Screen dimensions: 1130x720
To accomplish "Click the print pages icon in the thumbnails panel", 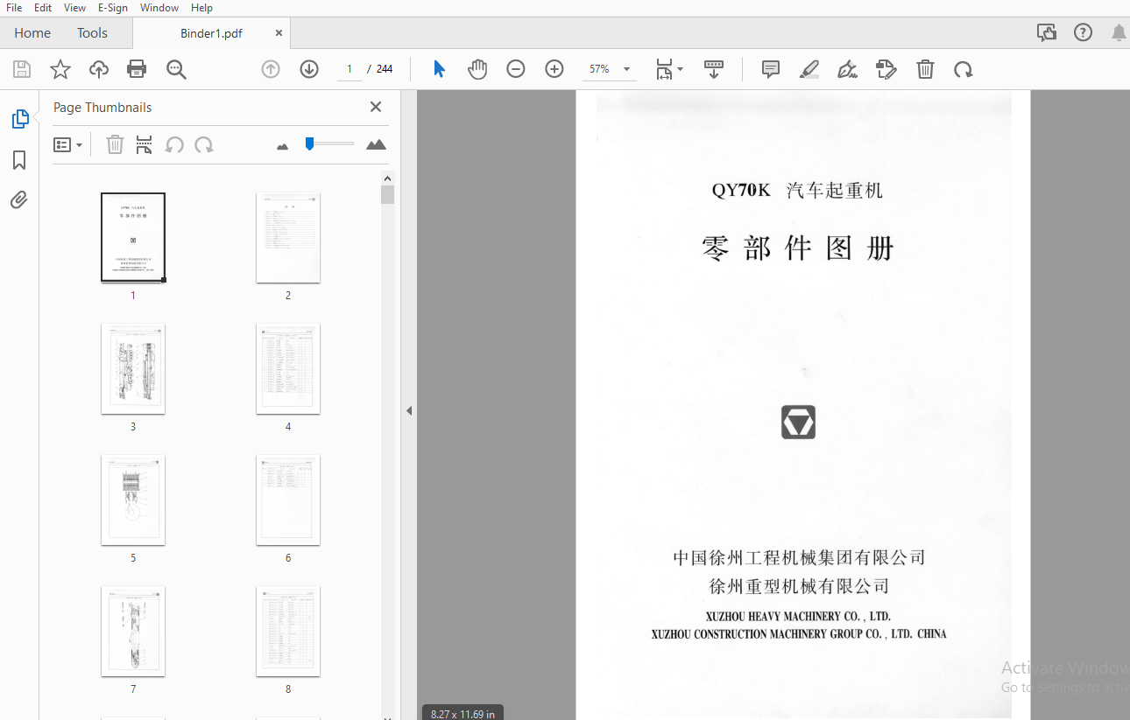I will (145, 144).
